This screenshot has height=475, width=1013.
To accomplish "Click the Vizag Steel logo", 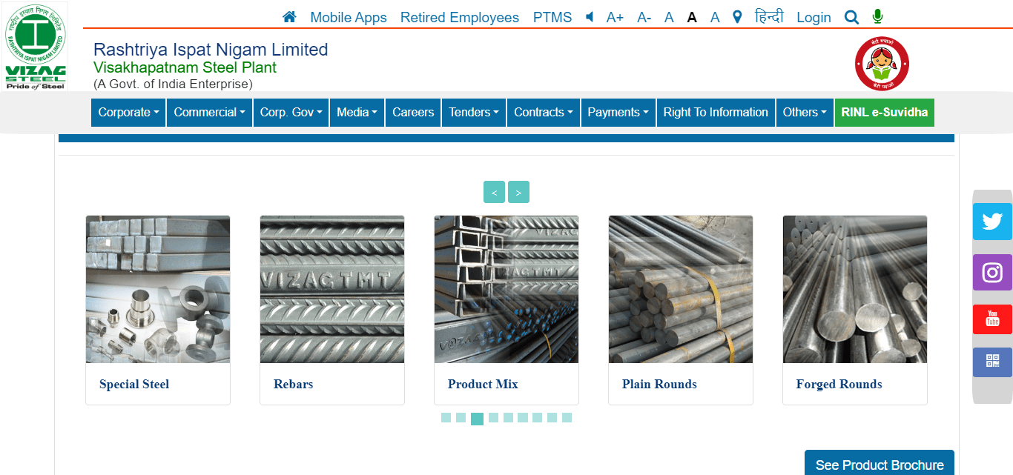I will click(x=35, y=44).
